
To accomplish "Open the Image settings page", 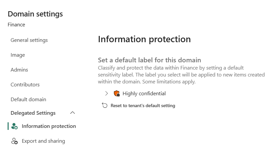I will click(18, 55).
